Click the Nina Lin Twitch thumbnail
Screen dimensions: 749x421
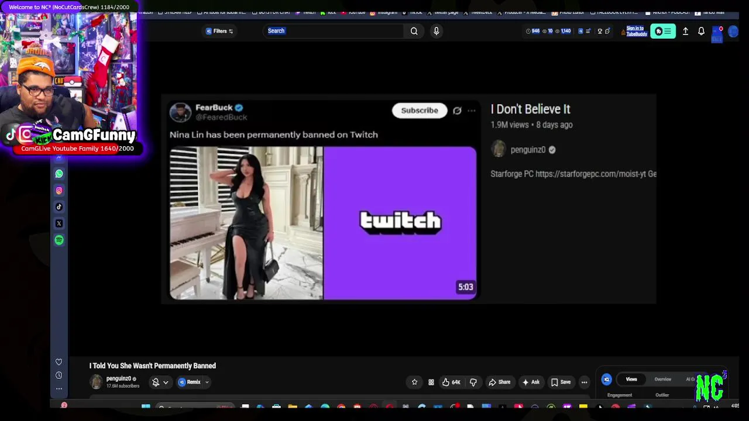(323, 223)
